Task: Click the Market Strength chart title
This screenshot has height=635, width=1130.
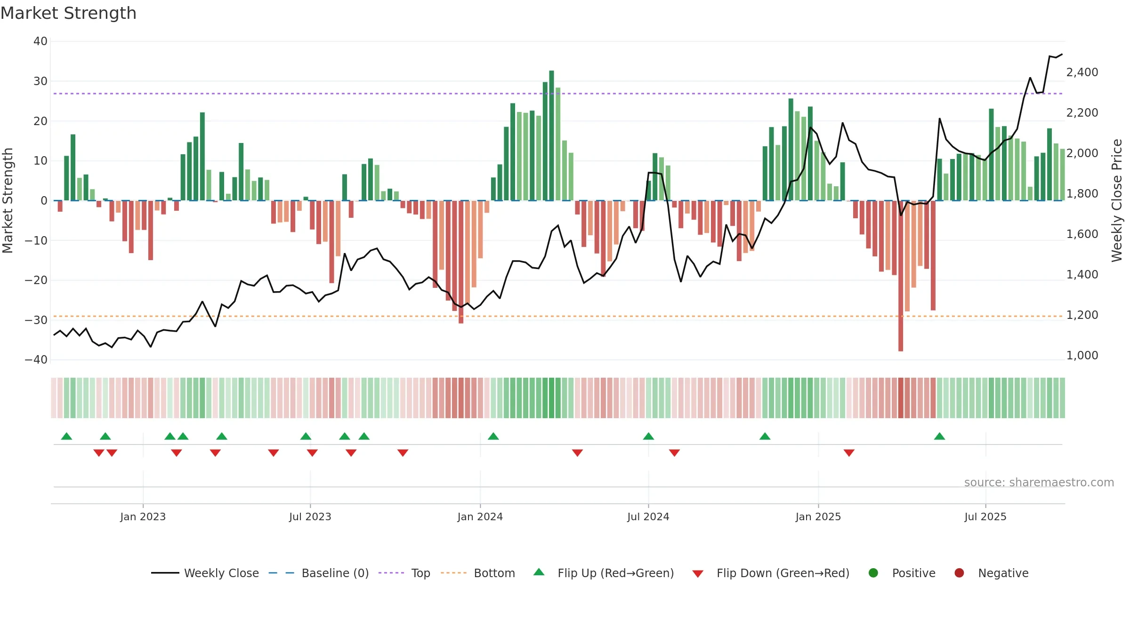Action: (68, 13)
